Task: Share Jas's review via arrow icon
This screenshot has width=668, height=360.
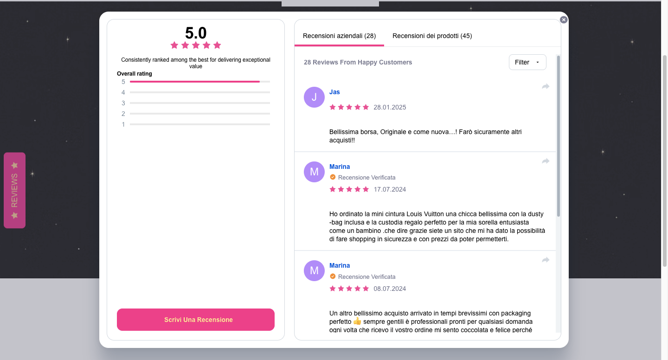Action: [546, 86]
